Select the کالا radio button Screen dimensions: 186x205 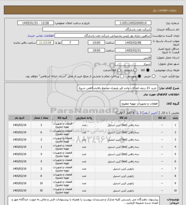click(148, 70)
